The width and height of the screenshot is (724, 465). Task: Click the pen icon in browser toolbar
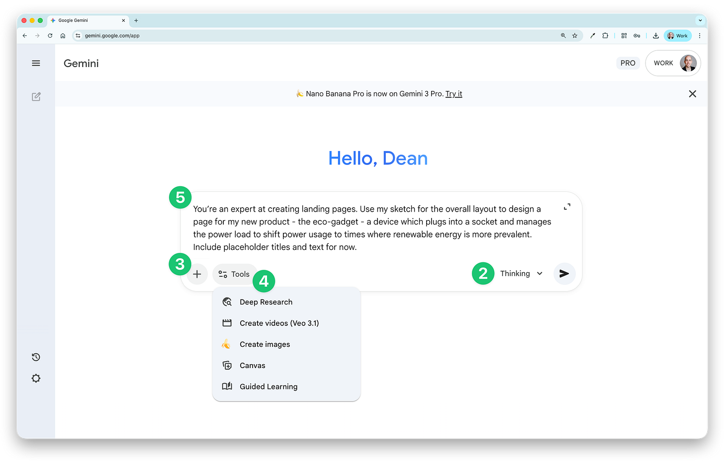pyautogui.click(x=592, y=36)
